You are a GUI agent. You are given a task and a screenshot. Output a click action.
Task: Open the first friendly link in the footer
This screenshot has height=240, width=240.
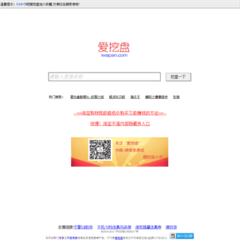click(83, 227)
